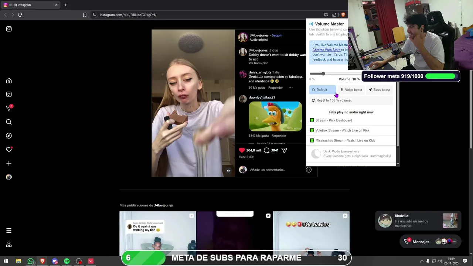Open profile avatar in sidebar

point(9,177)
